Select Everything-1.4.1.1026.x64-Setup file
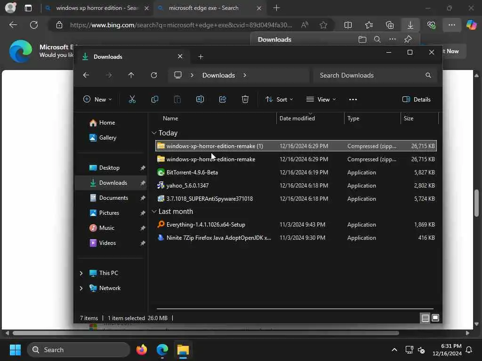482x361 pixels. 296,225
